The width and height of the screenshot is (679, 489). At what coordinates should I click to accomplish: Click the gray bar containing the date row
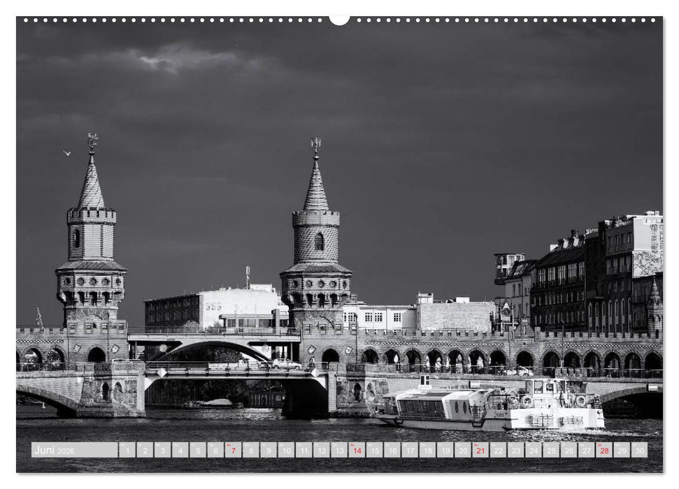339,451
